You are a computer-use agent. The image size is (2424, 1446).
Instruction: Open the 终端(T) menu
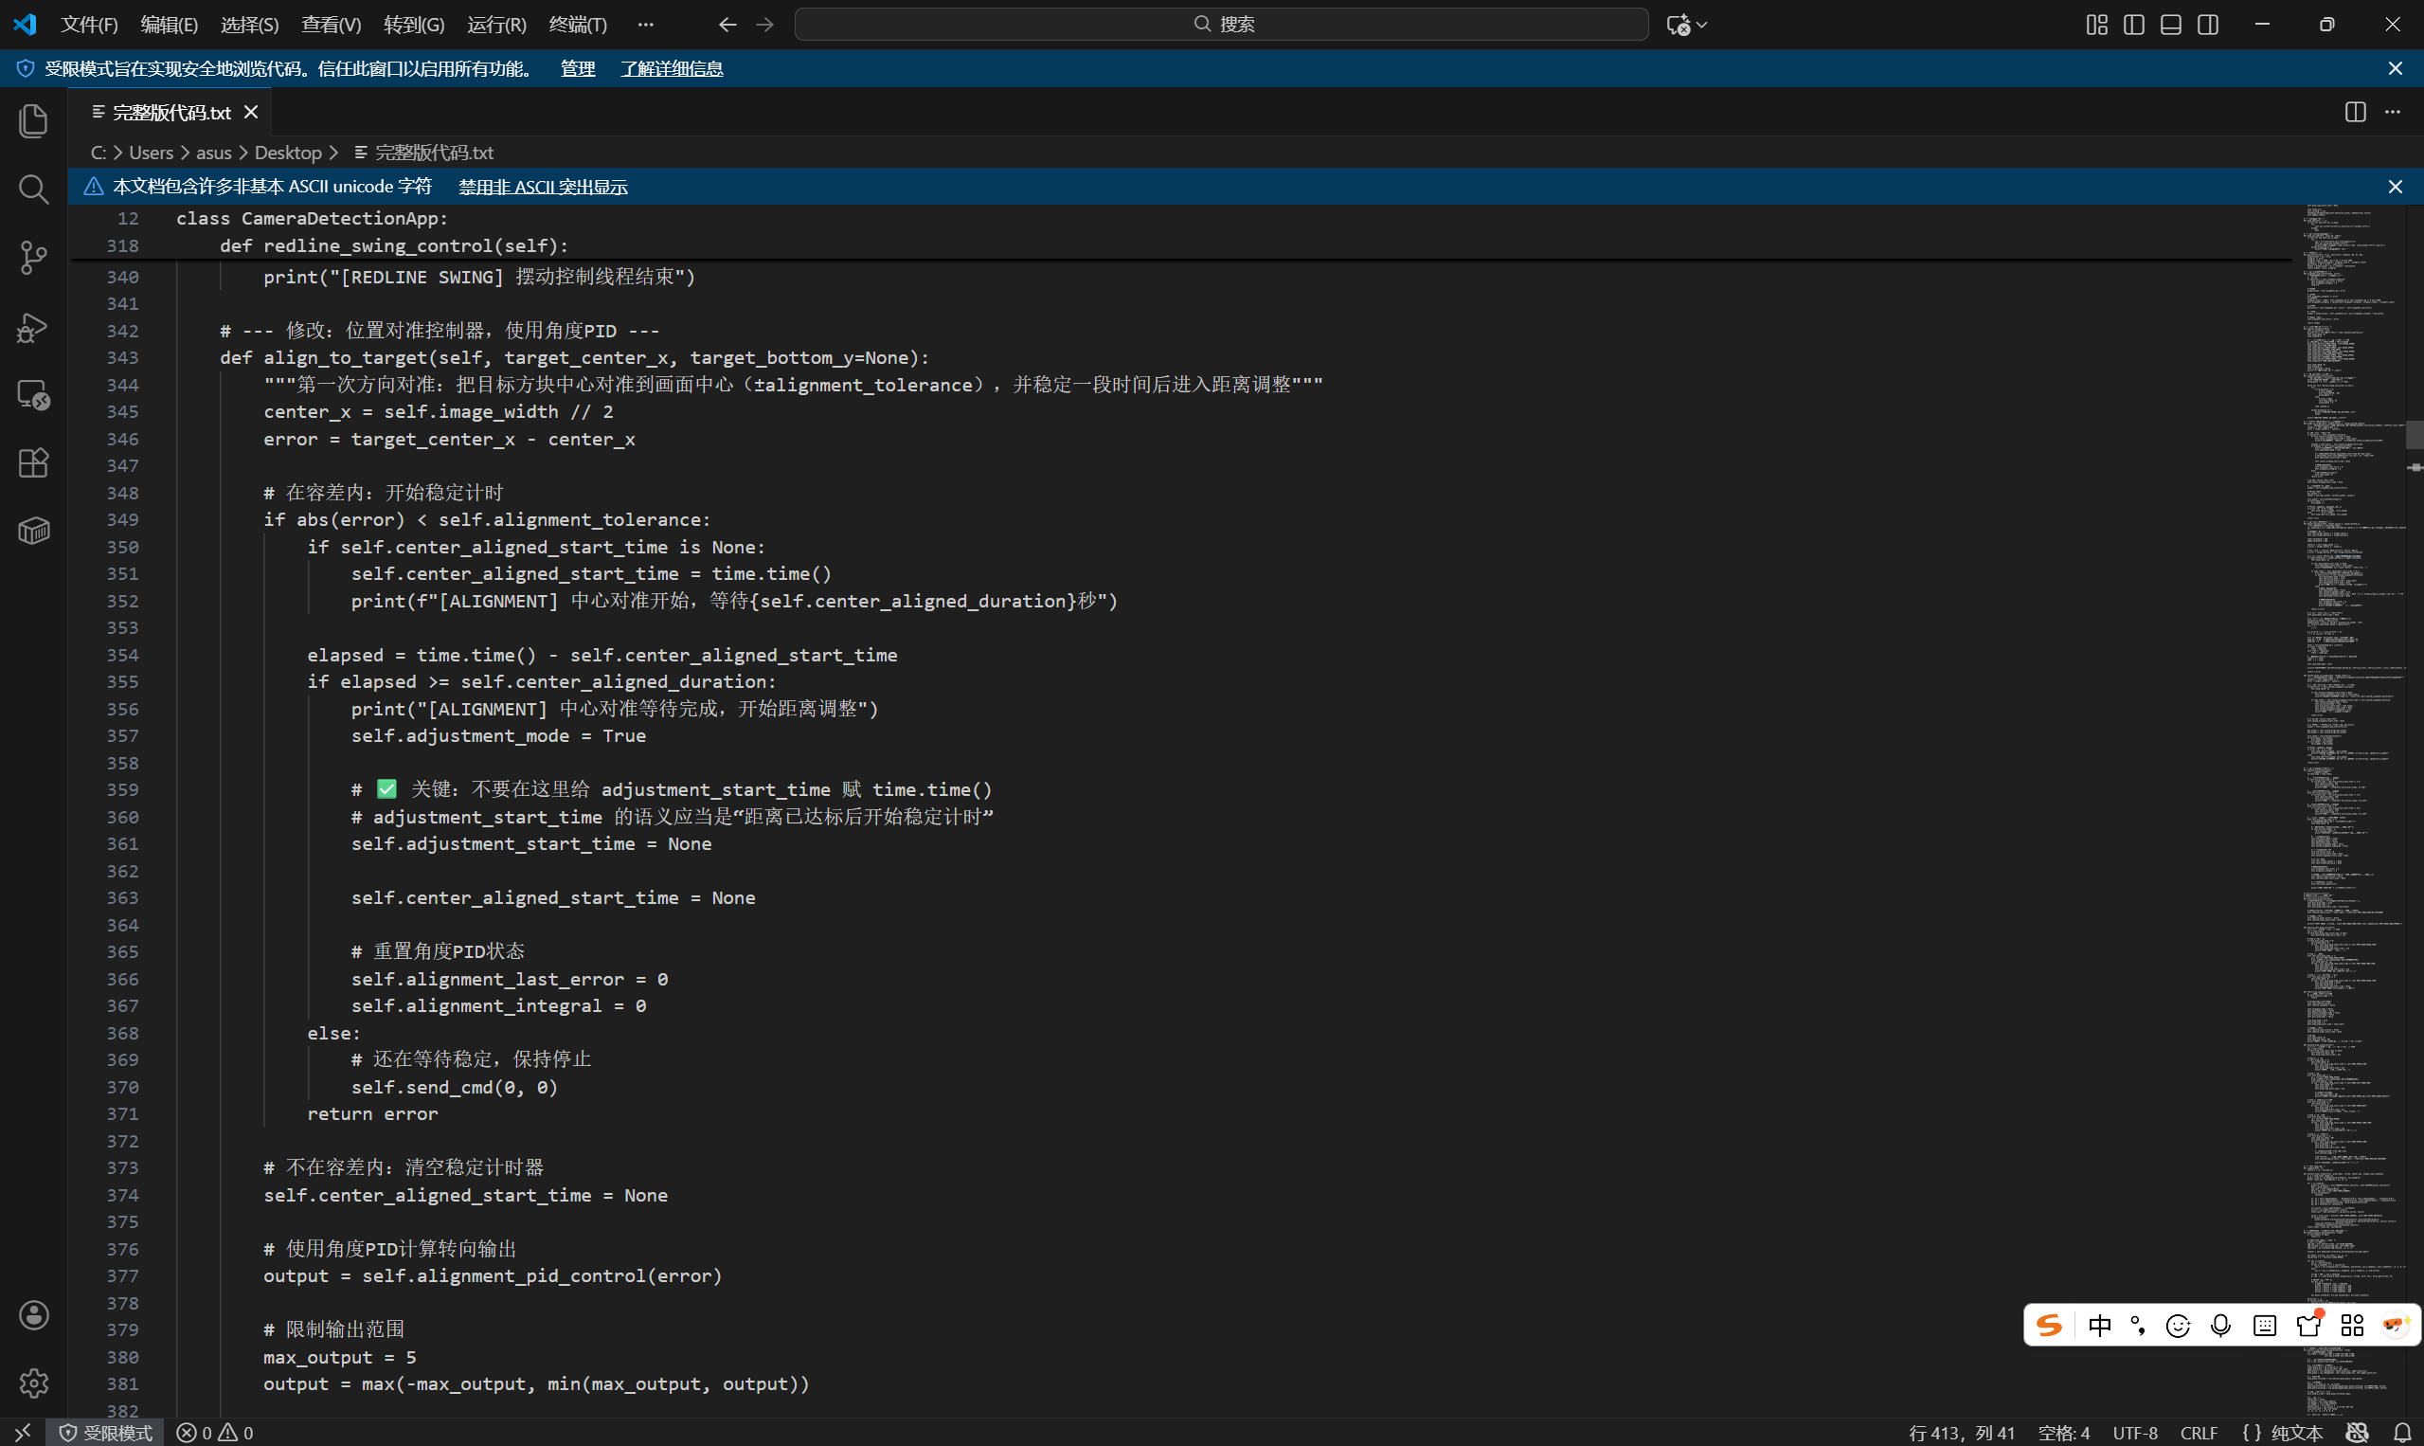[x=578, y=25]
